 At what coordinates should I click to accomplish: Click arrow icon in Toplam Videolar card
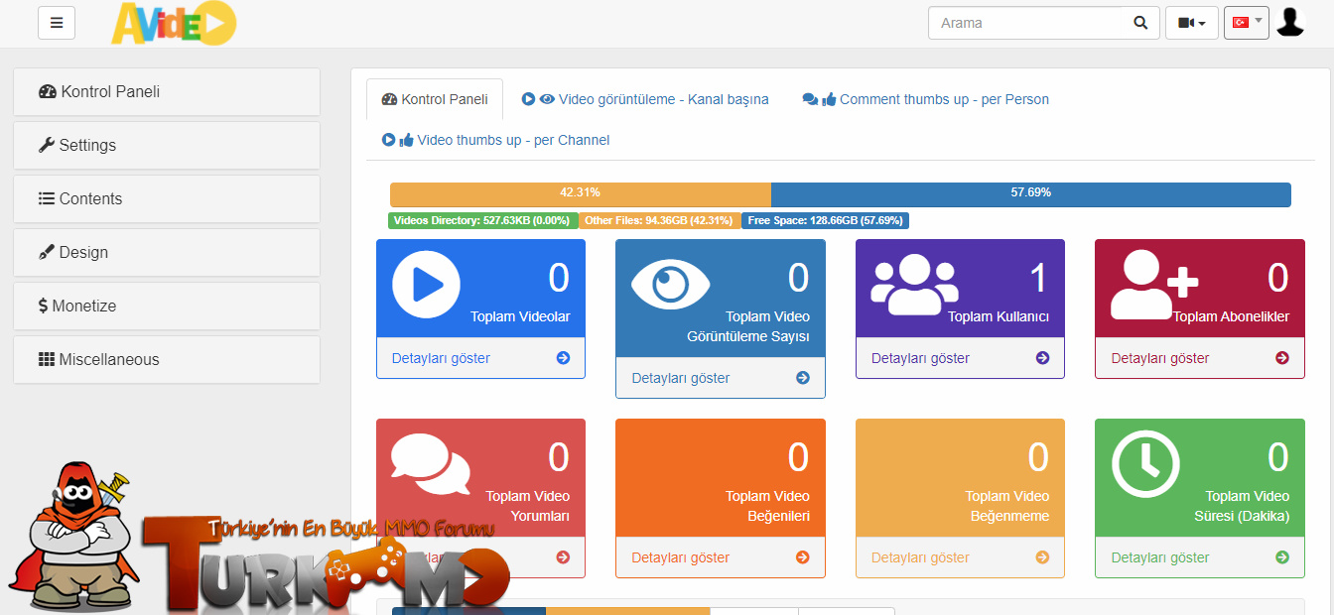pyautogui.click(x=563, y=358)
